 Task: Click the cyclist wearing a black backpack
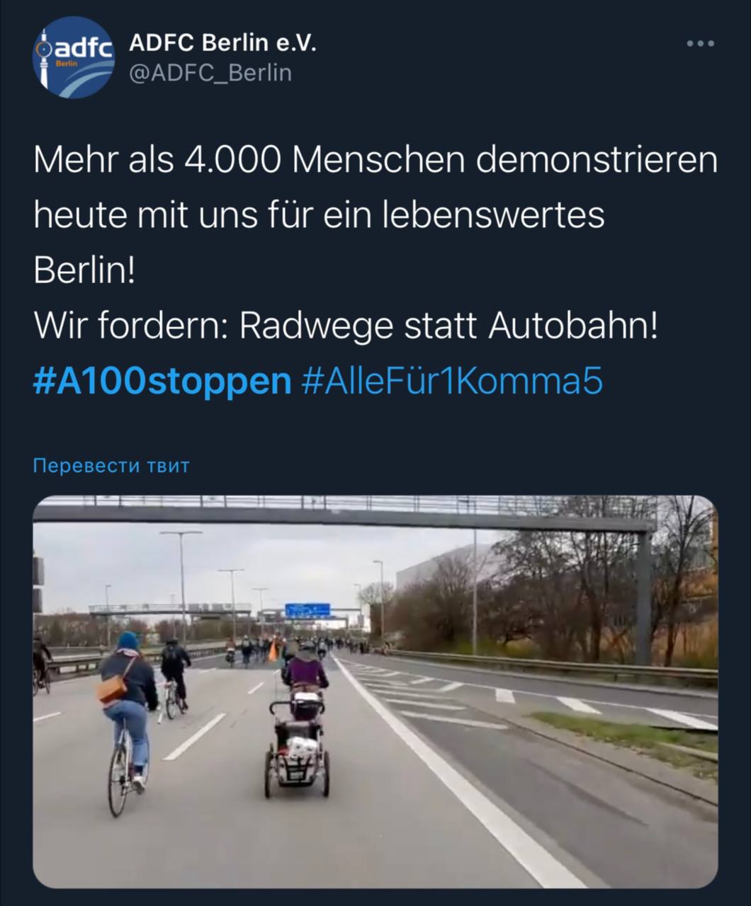(174, 676)
